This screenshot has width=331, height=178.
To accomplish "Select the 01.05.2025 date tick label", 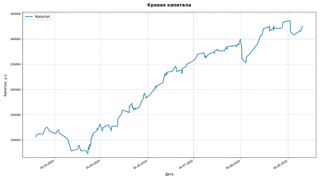I will click(x=93, y=164).
